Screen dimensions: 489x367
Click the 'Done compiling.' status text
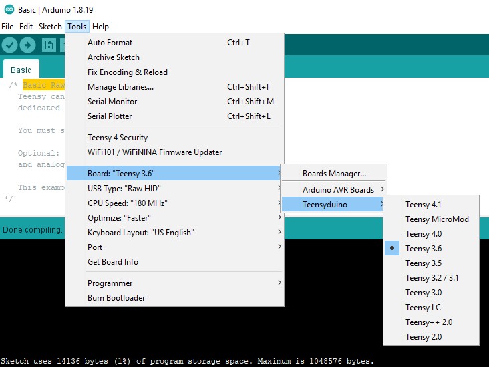(33, 230)
